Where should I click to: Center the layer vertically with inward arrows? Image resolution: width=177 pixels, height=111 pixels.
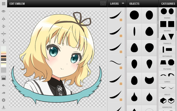coord(3,41)
